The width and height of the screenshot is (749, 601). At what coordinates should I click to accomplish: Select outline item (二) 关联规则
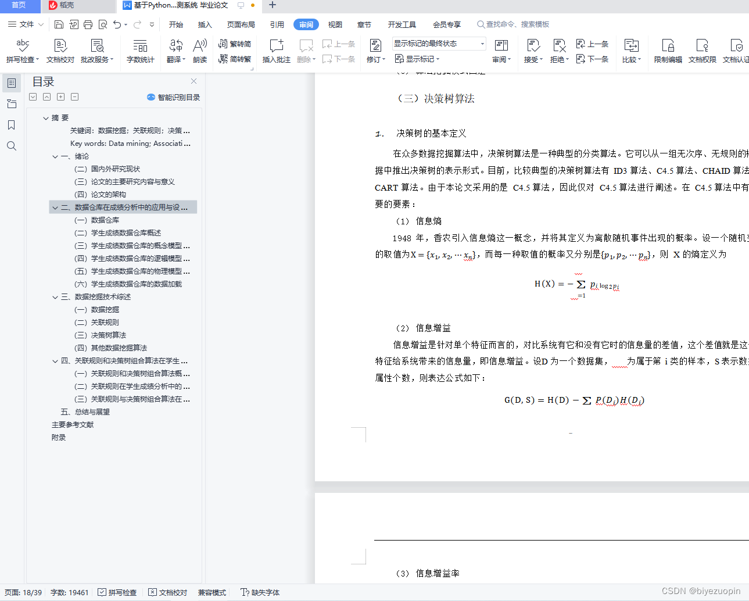tap(97, 323)
